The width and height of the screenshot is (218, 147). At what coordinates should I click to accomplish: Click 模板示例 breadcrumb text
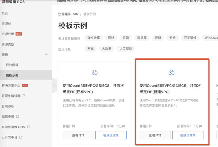(x=89, y=14)
